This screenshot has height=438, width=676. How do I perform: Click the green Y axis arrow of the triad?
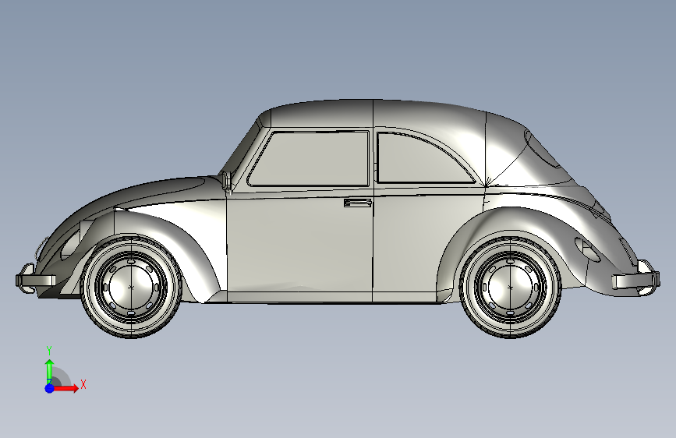(50, 371)
